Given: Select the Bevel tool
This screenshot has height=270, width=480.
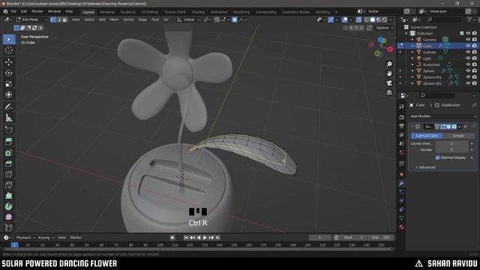Looking at the screenshot, I should [x=8, y=163].
